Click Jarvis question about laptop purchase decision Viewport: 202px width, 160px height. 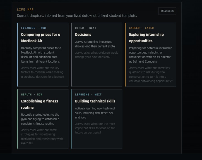[x=42, y=72]
